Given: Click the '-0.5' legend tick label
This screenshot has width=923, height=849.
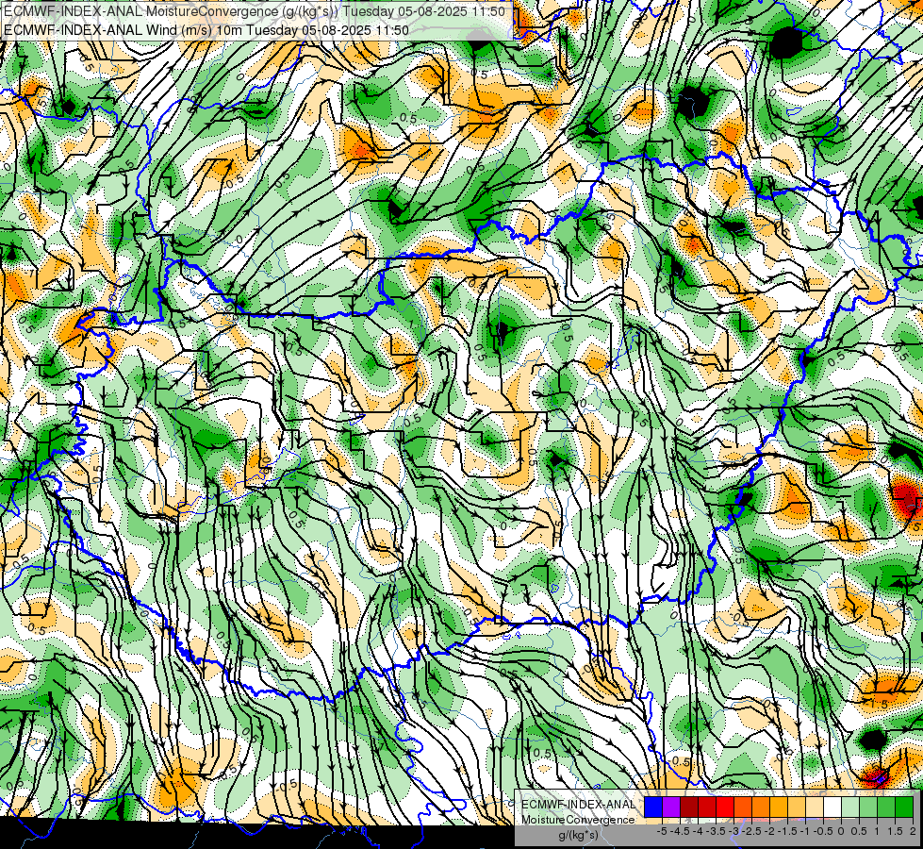Looking at the screenshot, I should (823, 831).
